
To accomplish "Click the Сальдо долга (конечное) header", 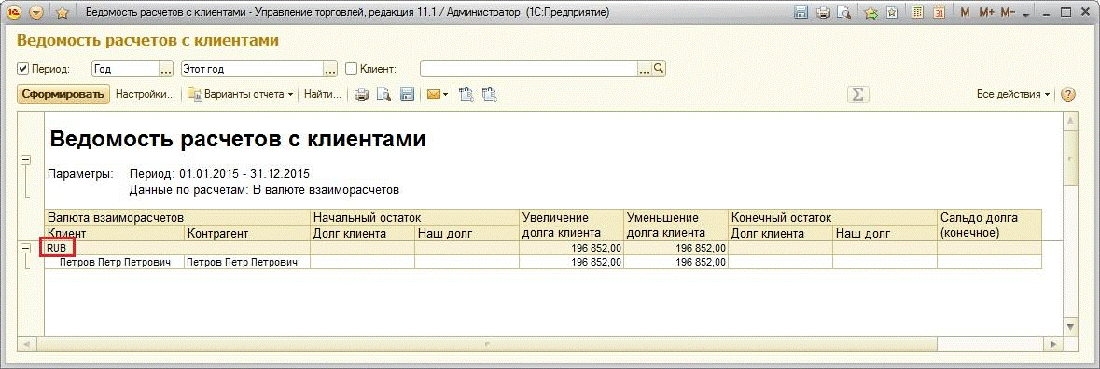I will (989, 225).
